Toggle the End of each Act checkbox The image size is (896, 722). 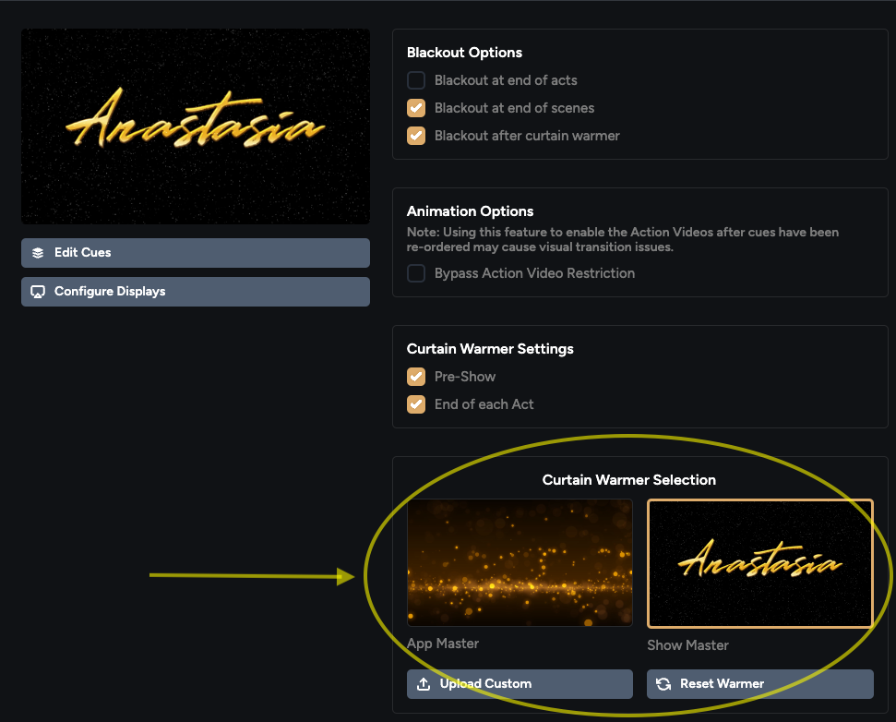[x=416, y=404]
